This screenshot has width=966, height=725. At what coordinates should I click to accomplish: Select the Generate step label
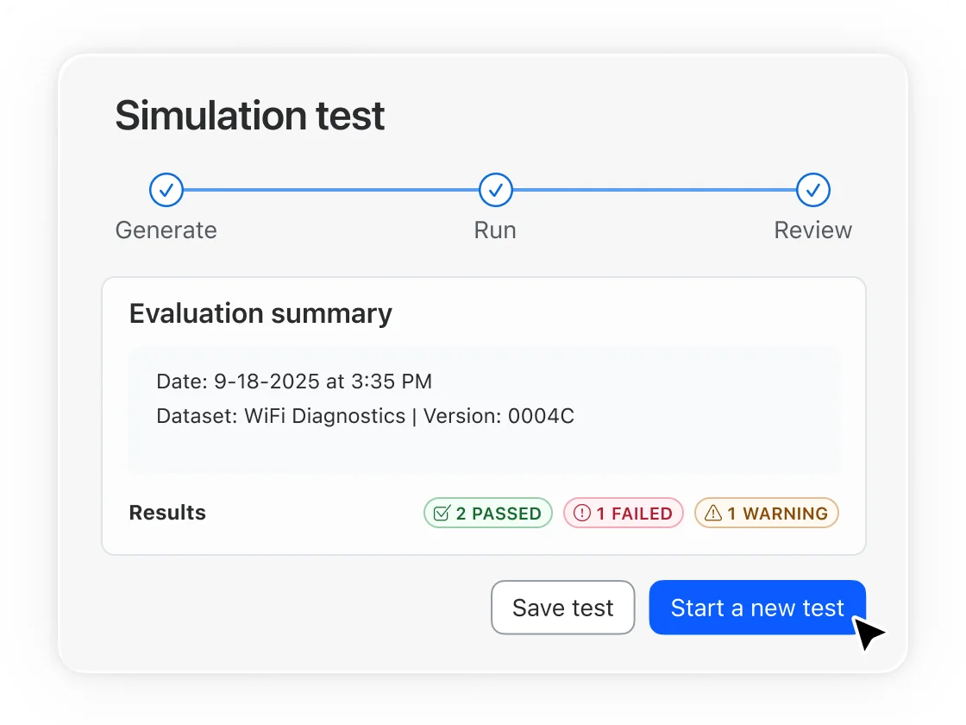click(166, 230)
